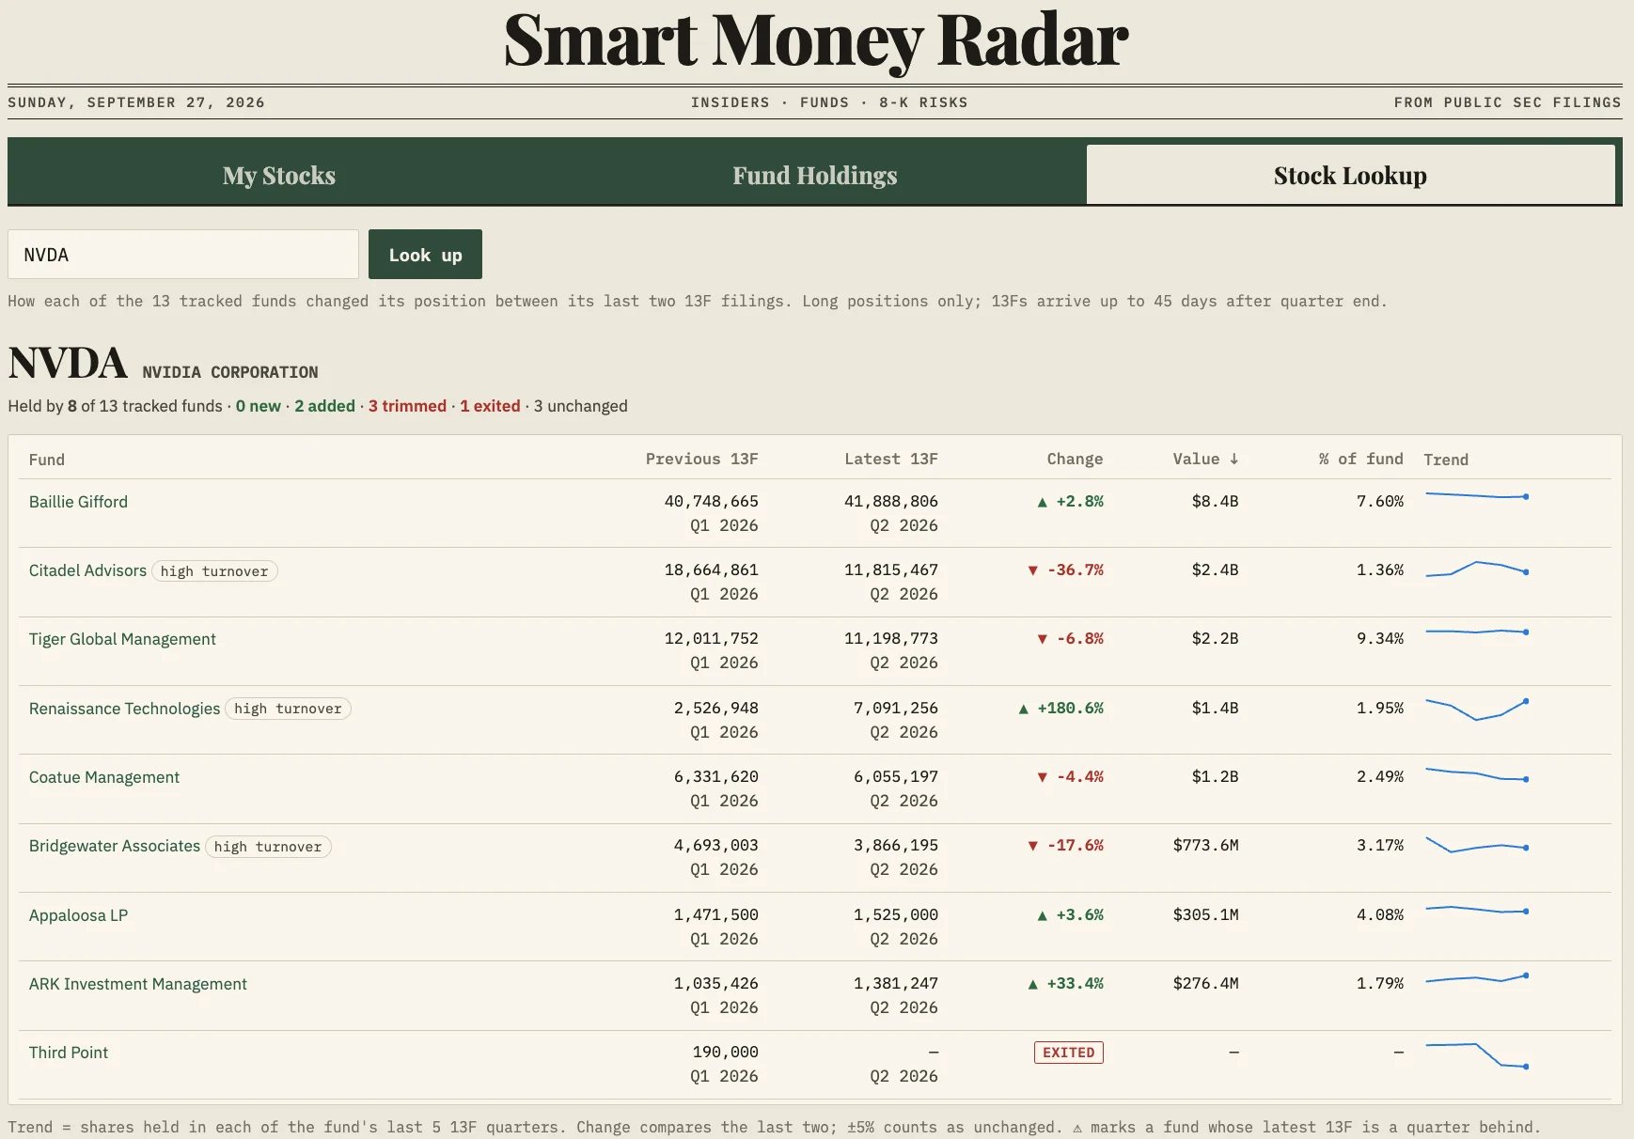Click the '2 added' summary text
Viewport: 1634px width, 1139px height.
pyautogui.click(x=324, y=406)
